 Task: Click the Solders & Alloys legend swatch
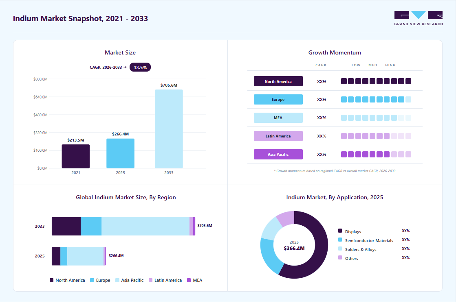340,249
